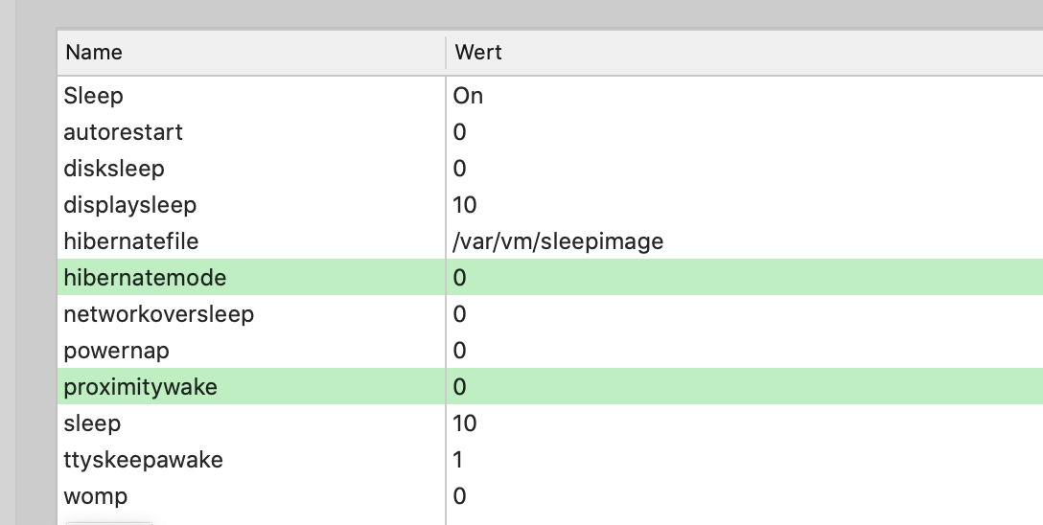Select the disksleep setting name
Image resolution: width=1043 pixels, height=525 pixels.
click(x=114, y=169)
